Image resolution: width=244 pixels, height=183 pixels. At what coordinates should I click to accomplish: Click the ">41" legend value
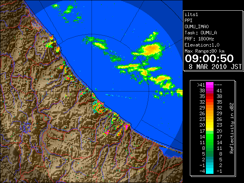201,85
